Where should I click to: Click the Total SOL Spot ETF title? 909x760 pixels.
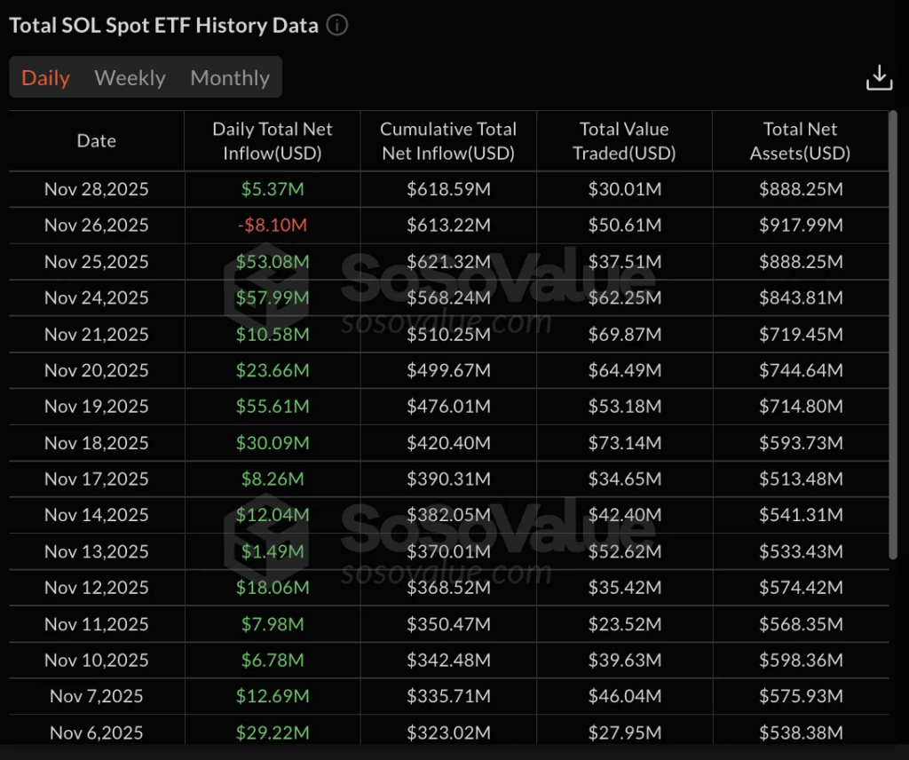160,25
